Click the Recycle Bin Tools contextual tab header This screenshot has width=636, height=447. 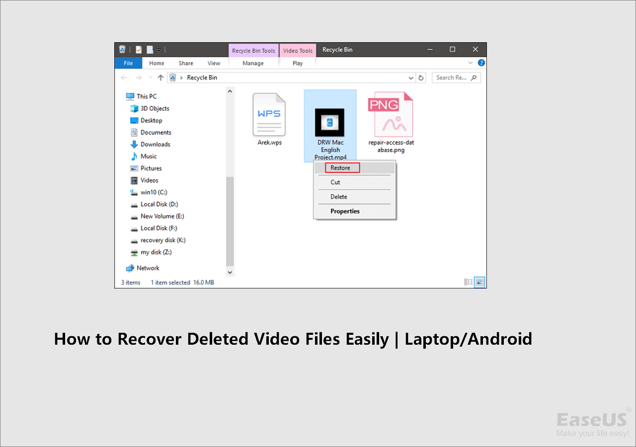pyautogui.click(x=253, y=51)
